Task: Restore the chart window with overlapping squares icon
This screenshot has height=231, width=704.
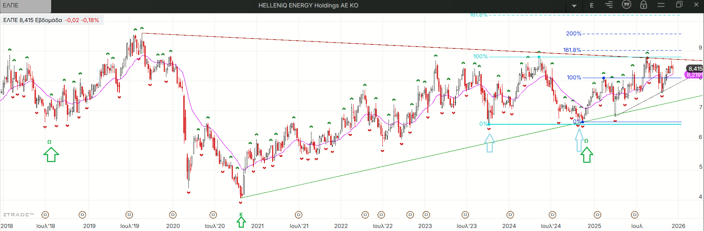Action: pyautogui.click(x=679, y=5)
